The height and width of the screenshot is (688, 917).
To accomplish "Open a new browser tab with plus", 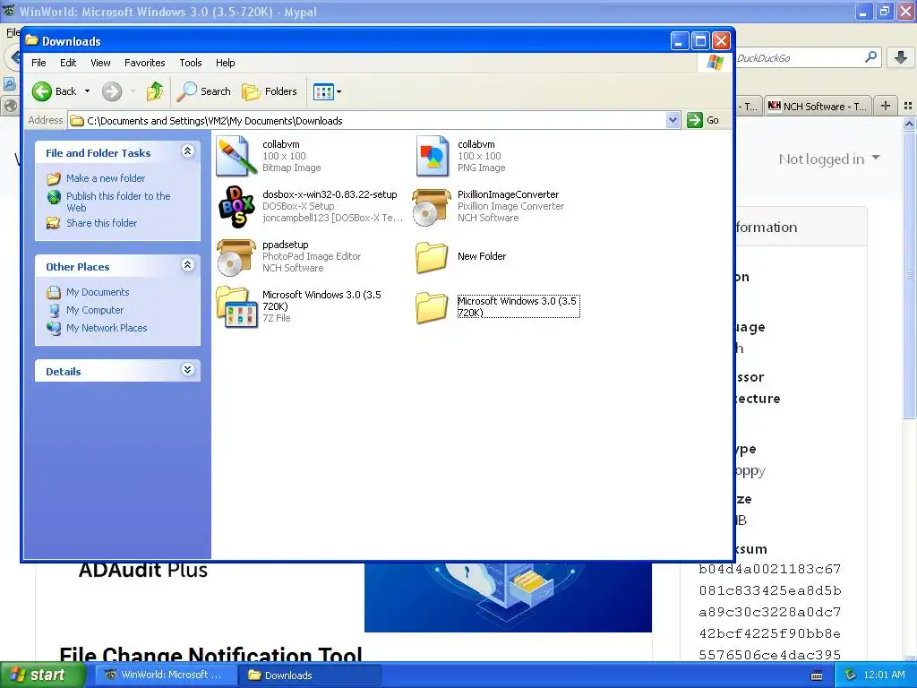I will 886,106.
